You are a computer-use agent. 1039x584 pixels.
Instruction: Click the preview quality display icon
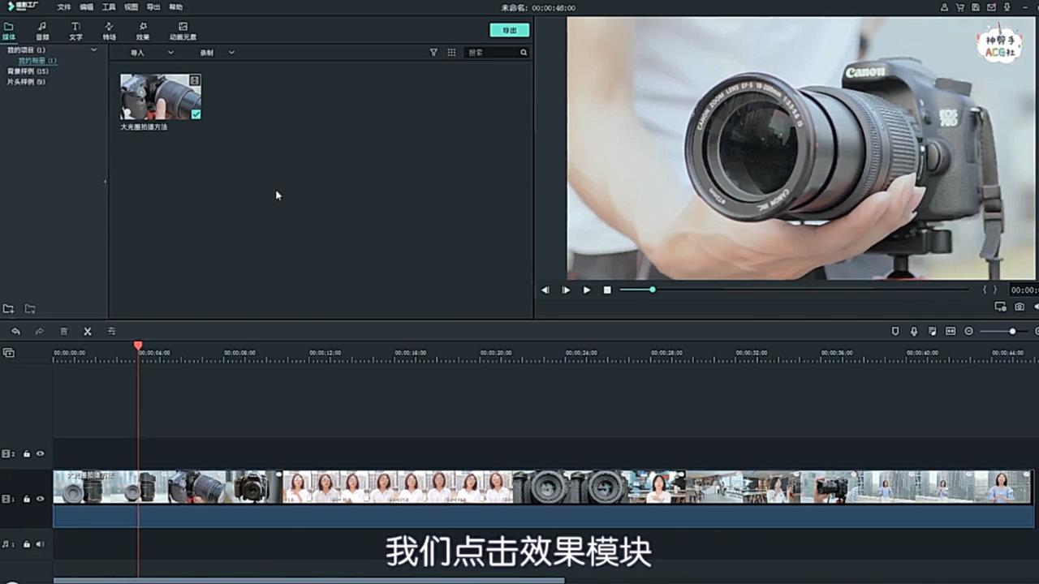(x=1001, y=307)
